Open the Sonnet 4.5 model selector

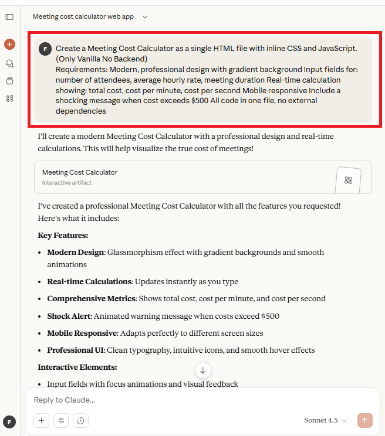pos(326,420)
